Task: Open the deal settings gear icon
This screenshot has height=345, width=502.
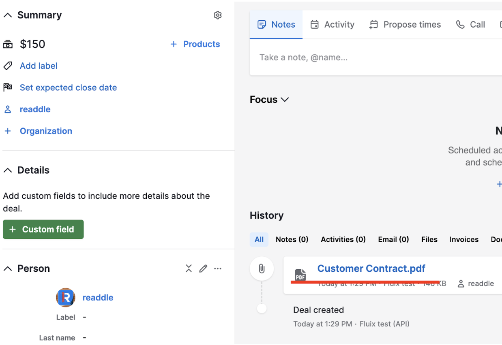Action: (218, 15)
